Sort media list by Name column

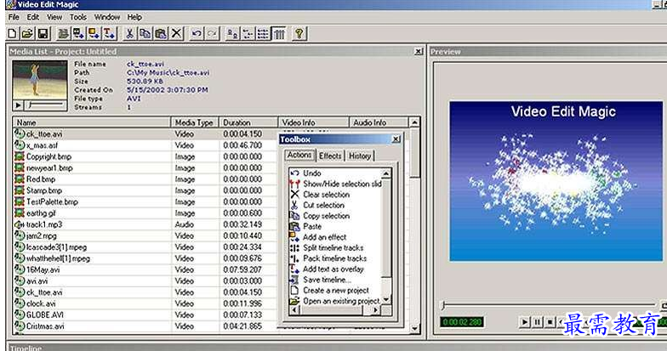(92, 122)
